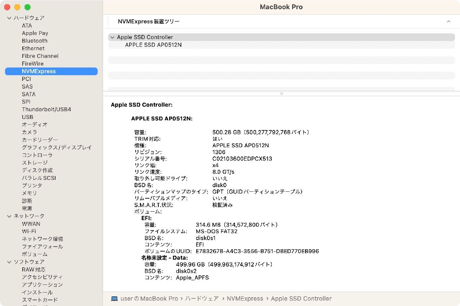
Task: Click ハードウェア in the bottom path bar
Action: (x=202, y=298)
